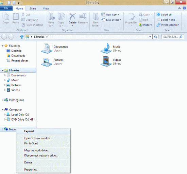Click Copy path in the ribbon
This screenshot has width=187, height=174.
[x=30, y=20]
